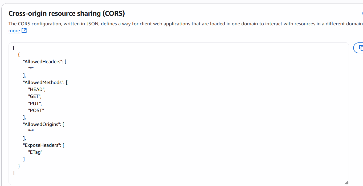Open the "more" documentation link
This screenshot has width=363, height=186.
14,31
